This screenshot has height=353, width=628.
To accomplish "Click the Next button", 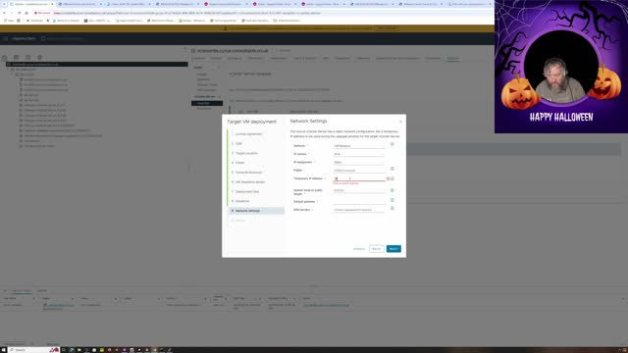I will coord(393,249).
